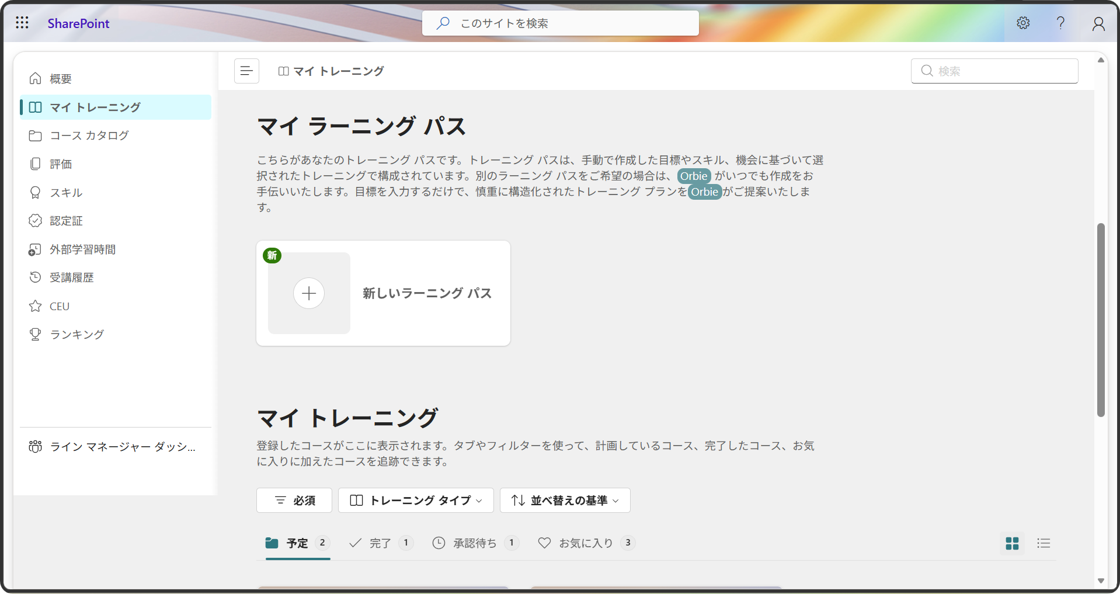Select the お気に入り tab
This screenshot has height=594, width=1120.
586,543
